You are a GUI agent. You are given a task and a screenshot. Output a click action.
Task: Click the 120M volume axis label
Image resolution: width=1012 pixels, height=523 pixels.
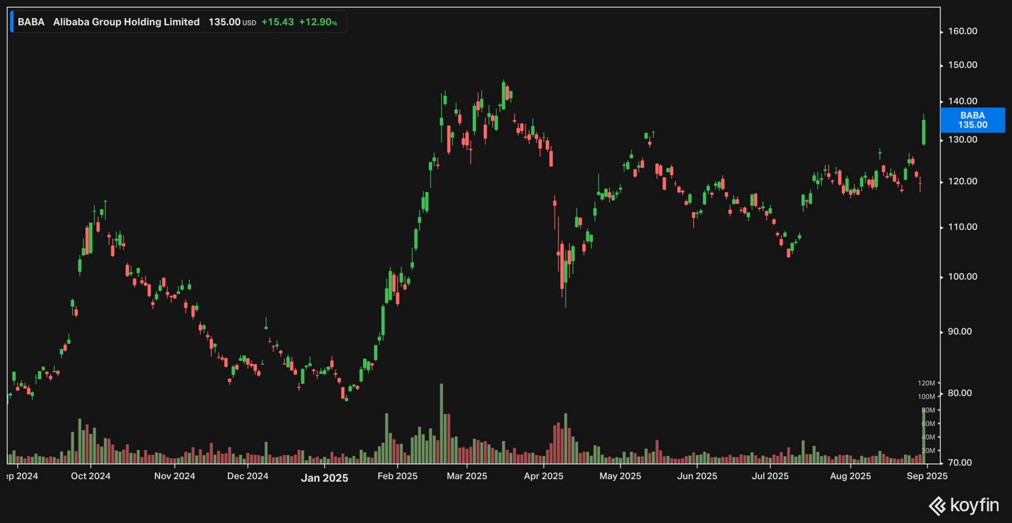(926, 383)
